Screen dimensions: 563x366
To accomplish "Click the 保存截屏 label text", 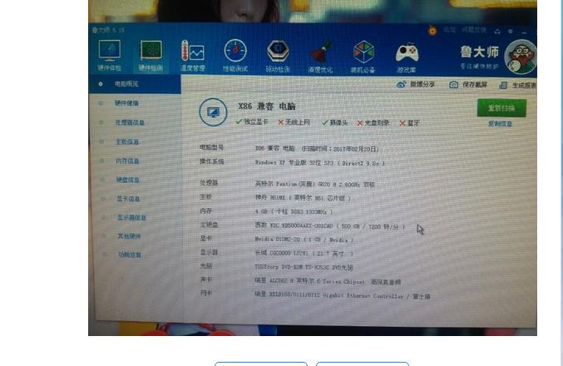I will coord(475,85).
